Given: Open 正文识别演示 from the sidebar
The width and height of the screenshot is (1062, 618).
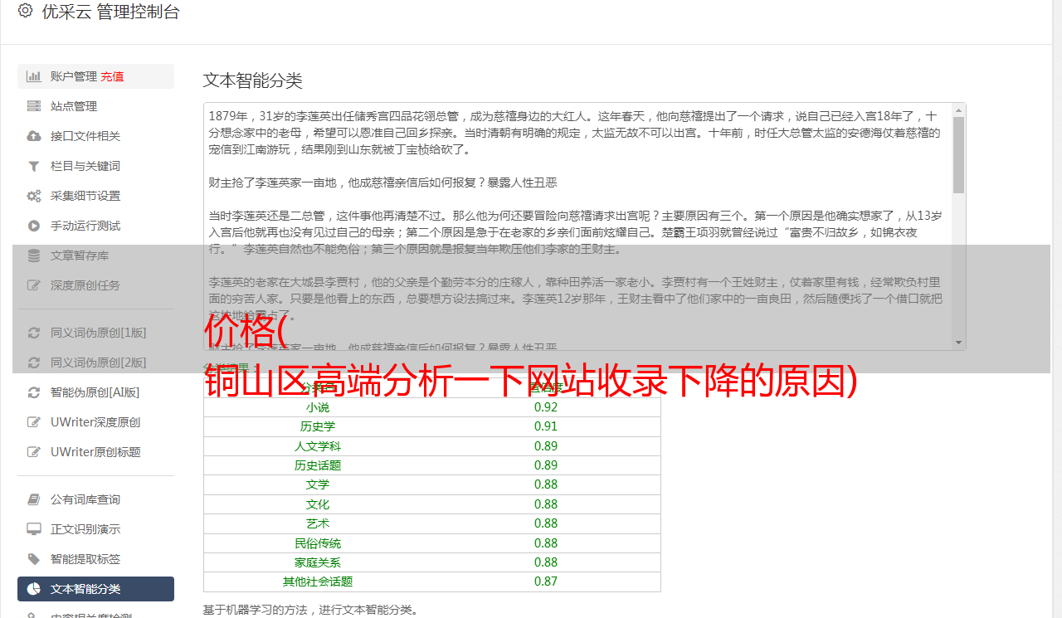Looking at the screenshot, I should 85,529.
